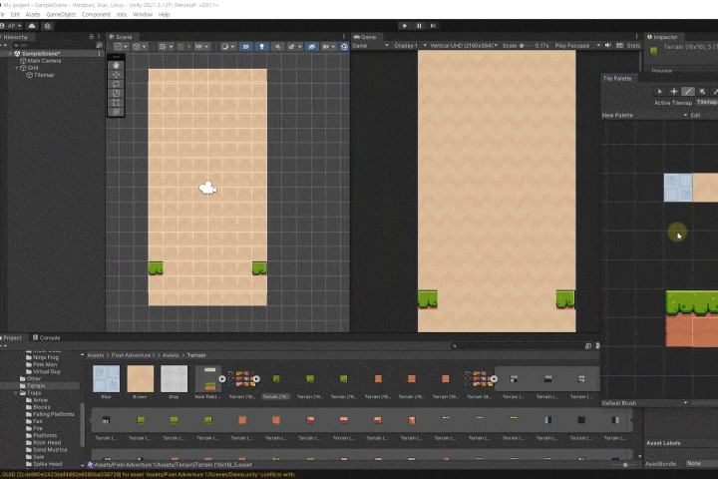
Task: Open the Scene Gizmos button
Action: click(344, 46)
